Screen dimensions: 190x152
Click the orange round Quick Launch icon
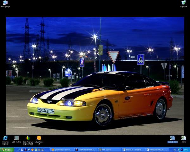(32, 150)
